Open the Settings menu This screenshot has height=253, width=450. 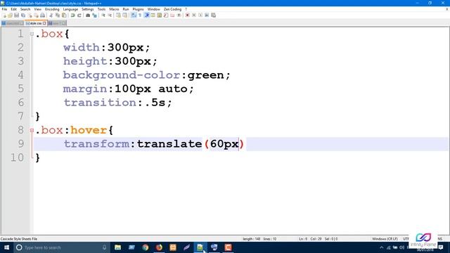87,9
